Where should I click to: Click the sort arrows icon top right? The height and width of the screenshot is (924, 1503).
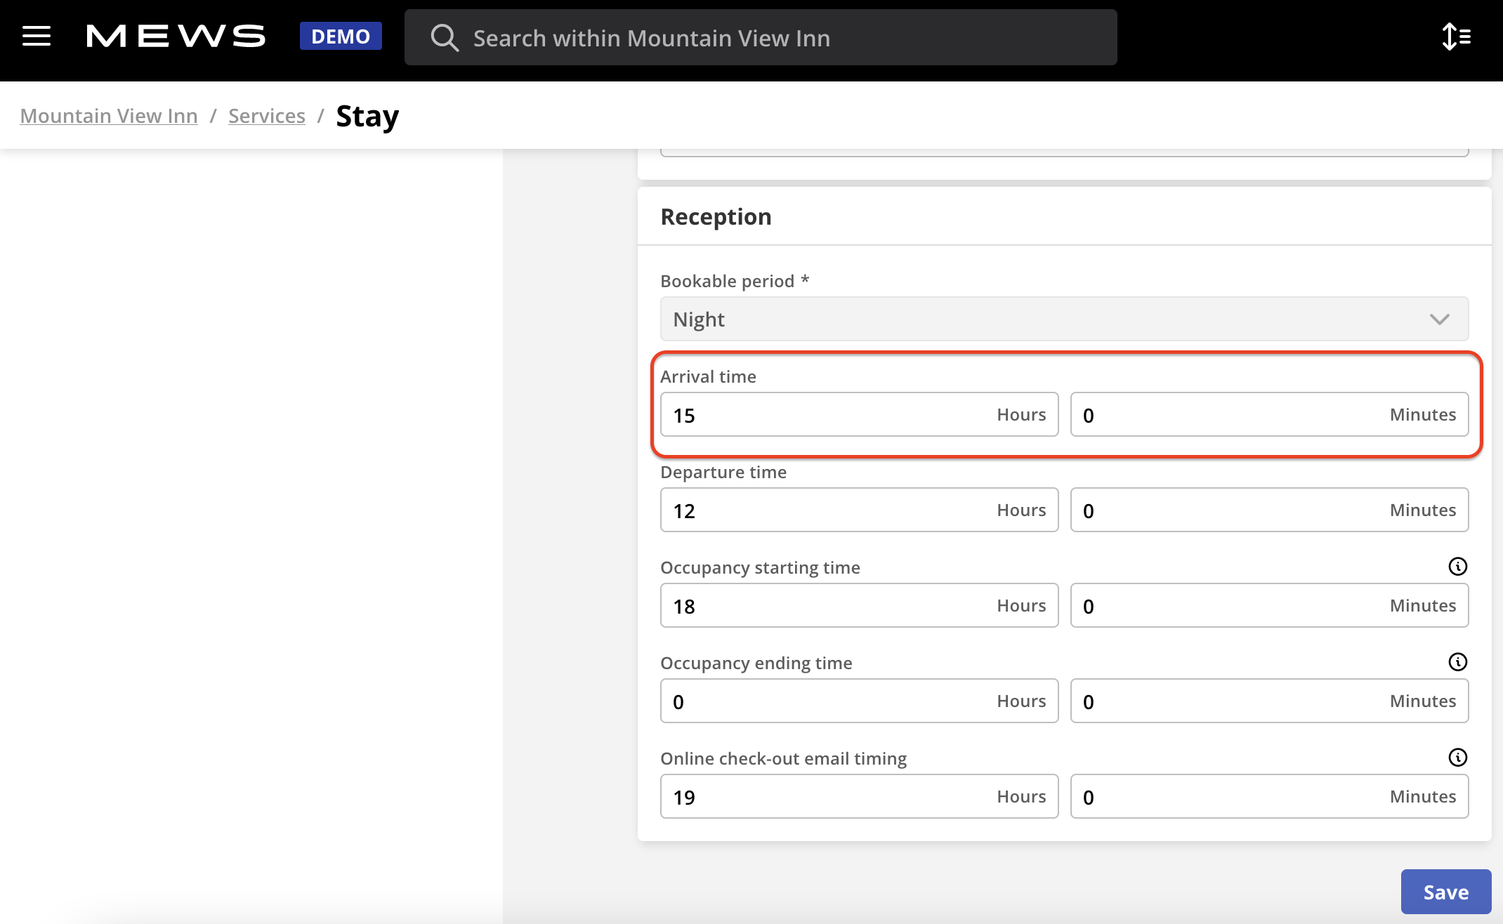point(1455,37)
